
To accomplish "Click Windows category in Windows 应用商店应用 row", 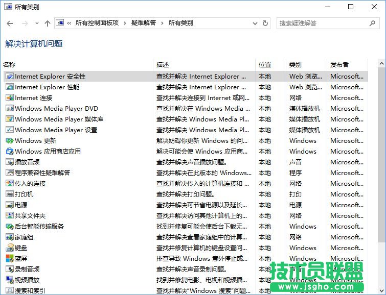I will 303,151.
